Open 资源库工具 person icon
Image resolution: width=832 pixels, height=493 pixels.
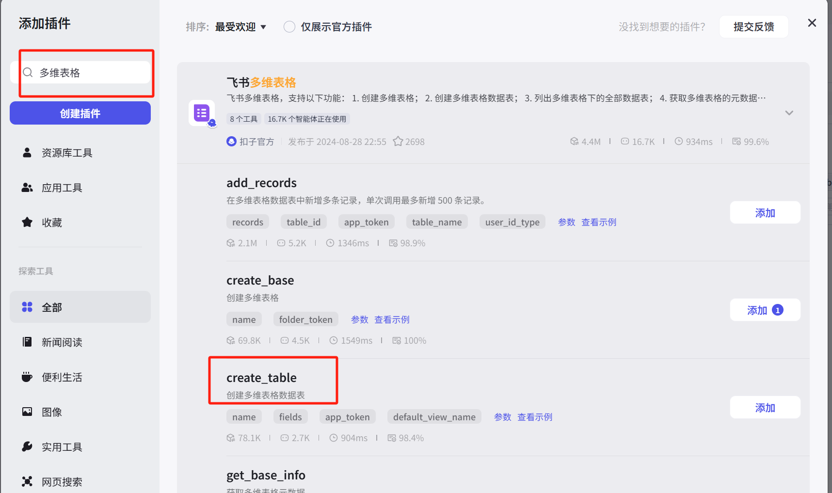27,153
